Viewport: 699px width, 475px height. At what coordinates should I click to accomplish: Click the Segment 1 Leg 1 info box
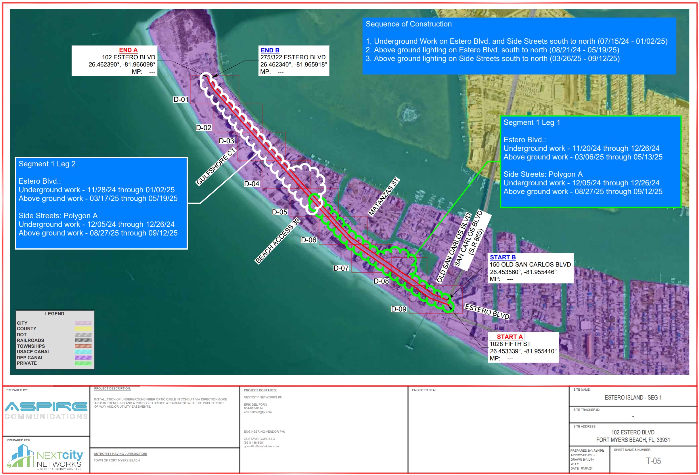590,162
